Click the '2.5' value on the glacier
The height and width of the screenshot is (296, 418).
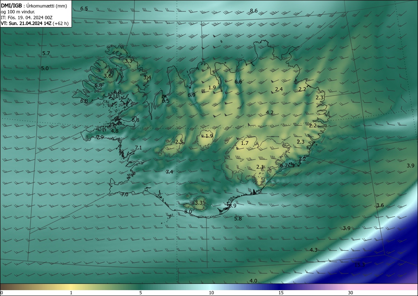pyautogui.click(x=179, y=142)
